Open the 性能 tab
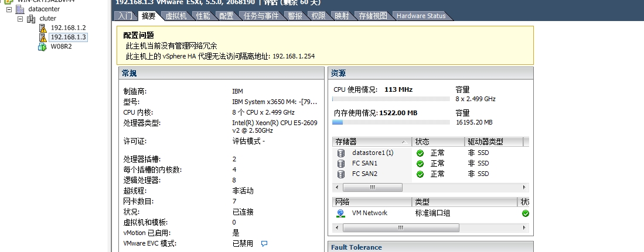This screenshot has height=252, width=644. click(x=203, y=16)
